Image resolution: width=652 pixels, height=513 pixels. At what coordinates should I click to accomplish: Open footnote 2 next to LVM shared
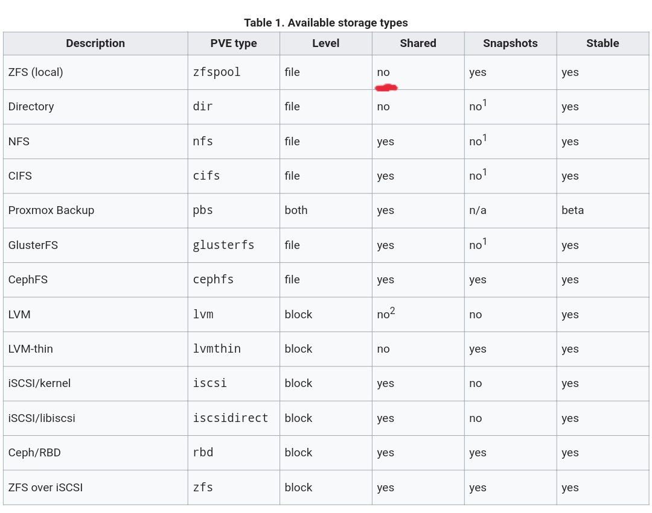click(x=392, y=310)
